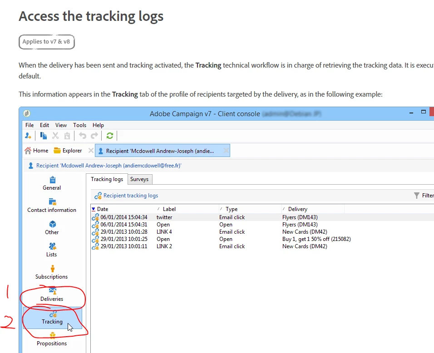The width and height of the screenshot is (434, 353).
Task: Click the tracking icon of the twitter row
Action: [x=95, y=217]
